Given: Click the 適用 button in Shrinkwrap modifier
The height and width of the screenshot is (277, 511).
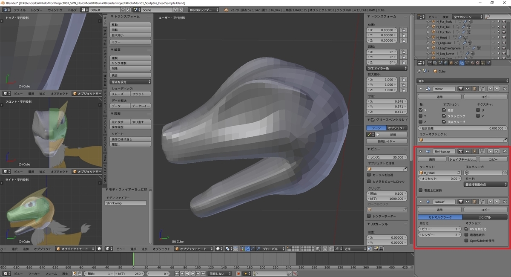Looking at the screenshot, I should click(x=432, y=159).
